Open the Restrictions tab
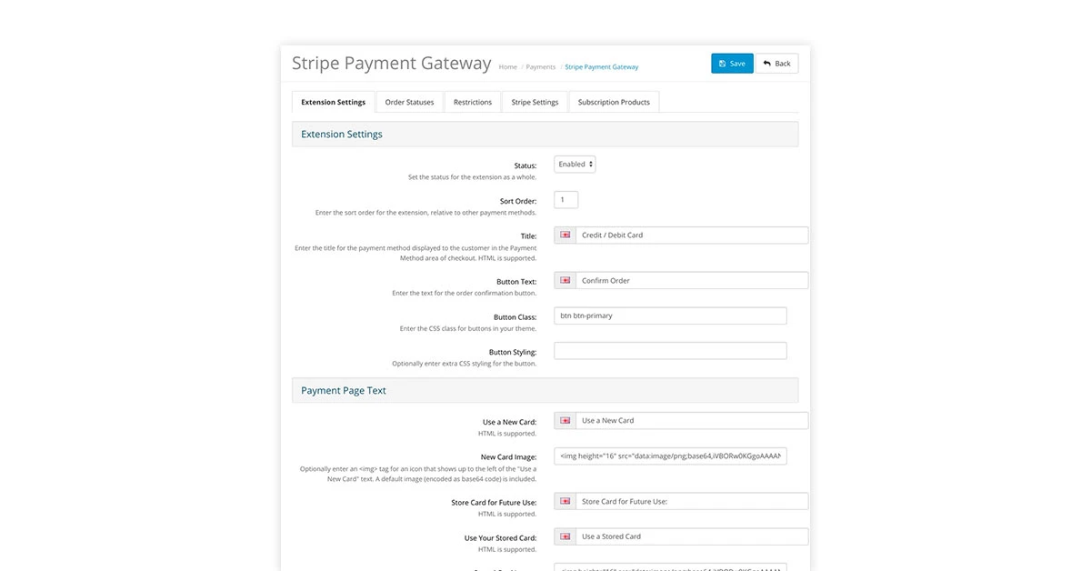 point(472,101)
